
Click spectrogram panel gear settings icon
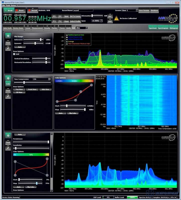(x=8, y=78)
